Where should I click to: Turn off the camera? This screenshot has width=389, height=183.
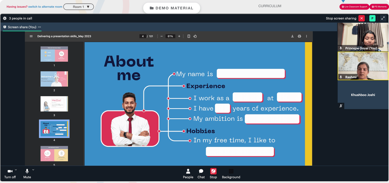10,174
